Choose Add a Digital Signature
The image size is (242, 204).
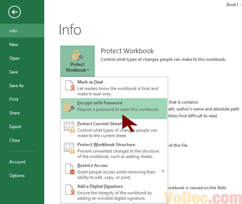click(x=114, y=192)
